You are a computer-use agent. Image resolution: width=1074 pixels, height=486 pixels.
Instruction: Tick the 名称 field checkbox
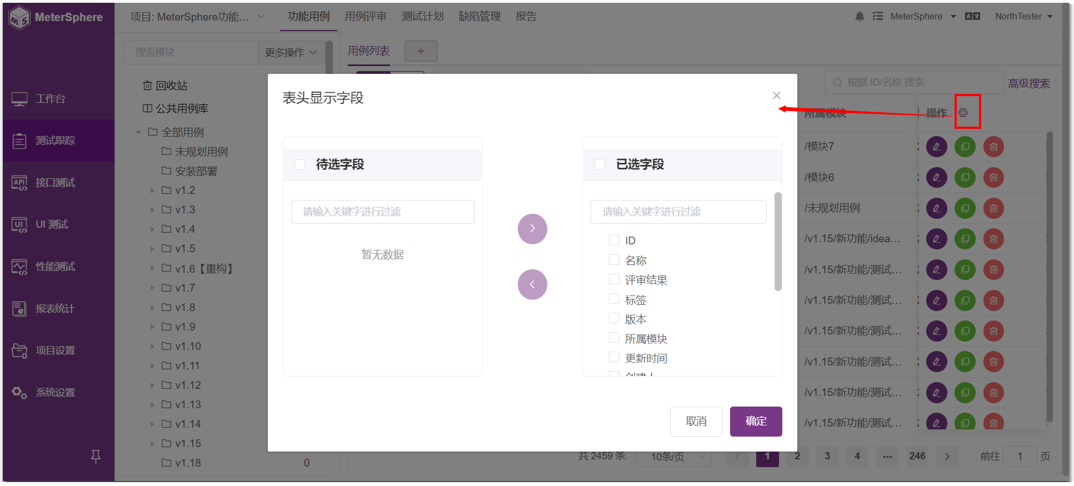(x=614, y=259)
